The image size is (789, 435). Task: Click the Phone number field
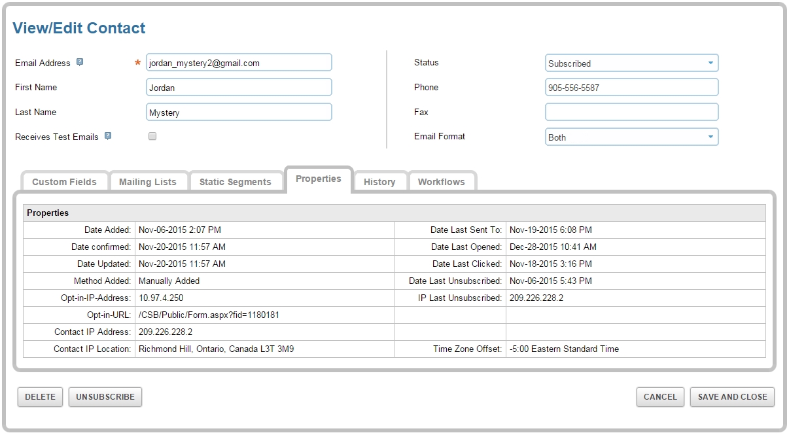pos(631,88)
